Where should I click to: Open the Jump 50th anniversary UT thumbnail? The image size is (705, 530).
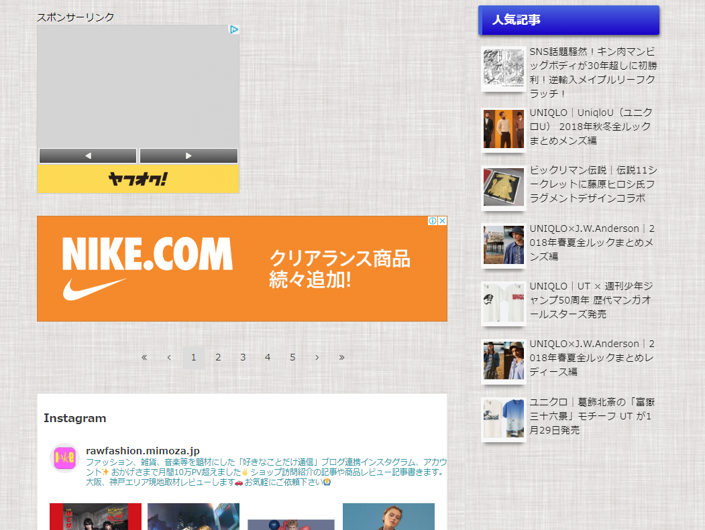click(504, 303)
